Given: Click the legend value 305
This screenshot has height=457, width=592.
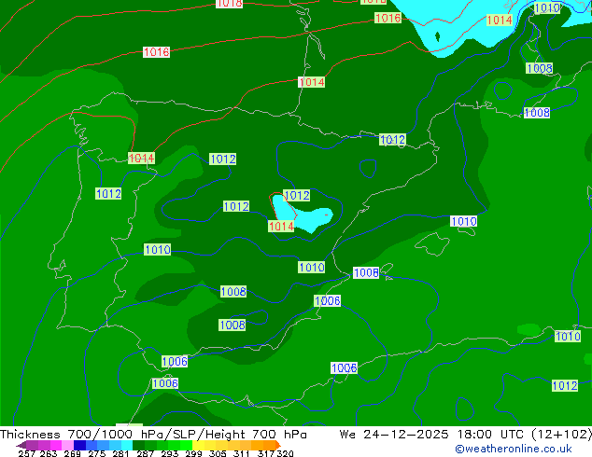Looking at the screenshot, I should [218, 453].
